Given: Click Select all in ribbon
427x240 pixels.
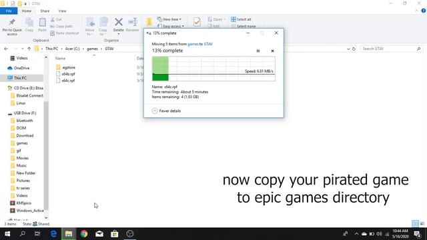Looking at the screenshot, I should (x=241, y=19).
